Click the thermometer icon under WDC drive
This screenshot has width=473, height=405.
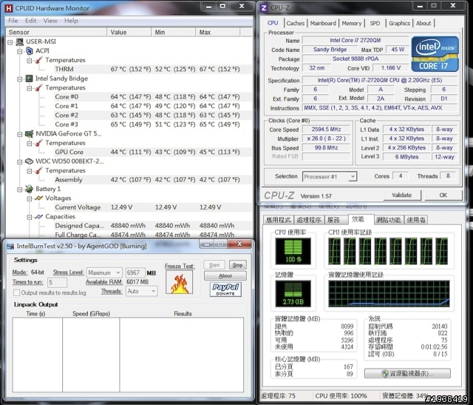39,170
